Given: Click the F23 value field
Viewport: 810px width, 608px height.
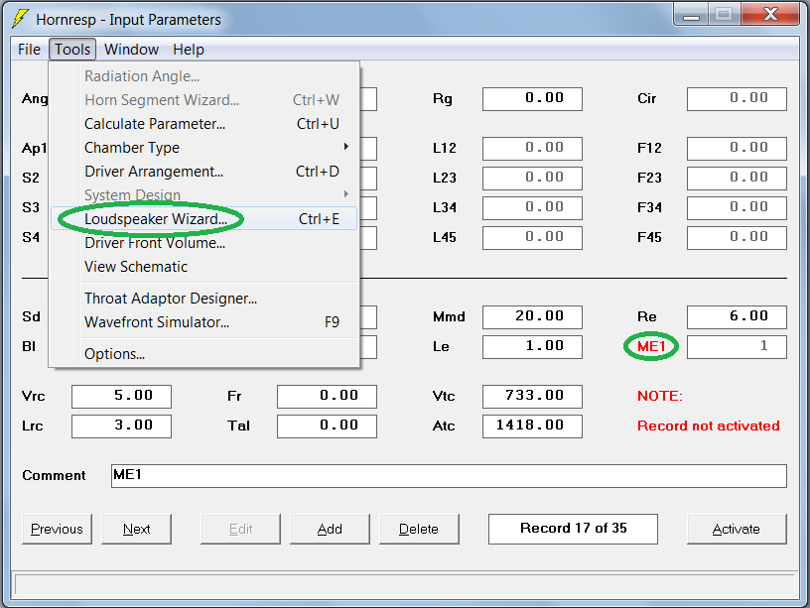Looking at the screenshot, I should tap(737, 179).
